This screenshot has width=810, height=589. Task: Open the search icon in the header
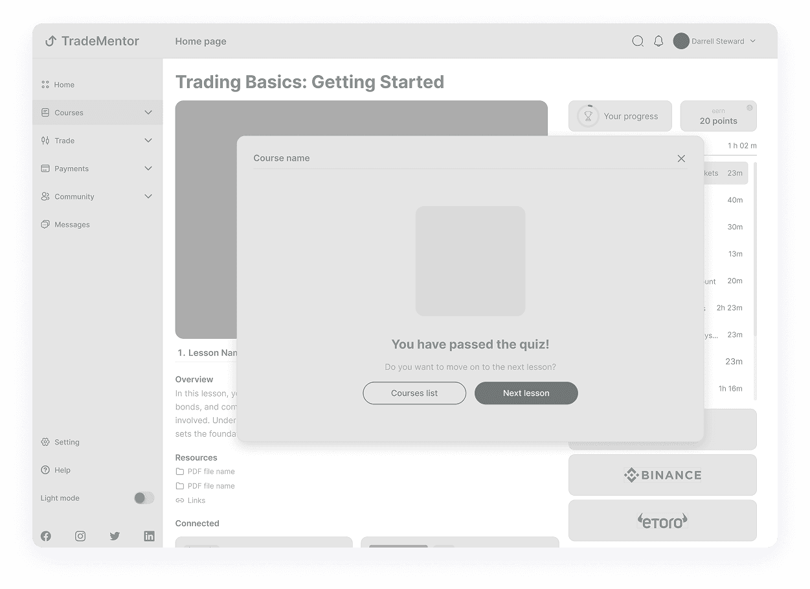638,41
